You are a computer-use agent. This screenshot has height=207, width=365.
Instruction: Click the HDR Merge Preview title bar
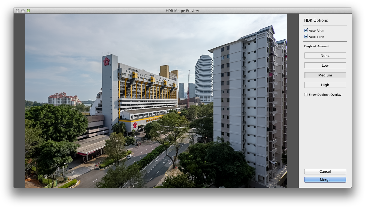pos(182,11)
